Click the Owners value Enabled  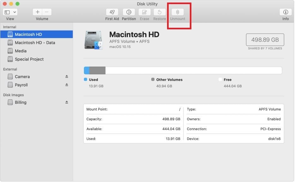274,119
